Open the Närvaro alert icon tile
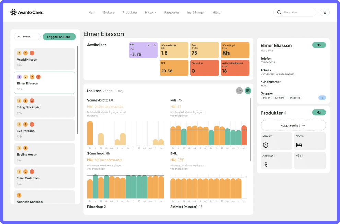 point(276,141)
